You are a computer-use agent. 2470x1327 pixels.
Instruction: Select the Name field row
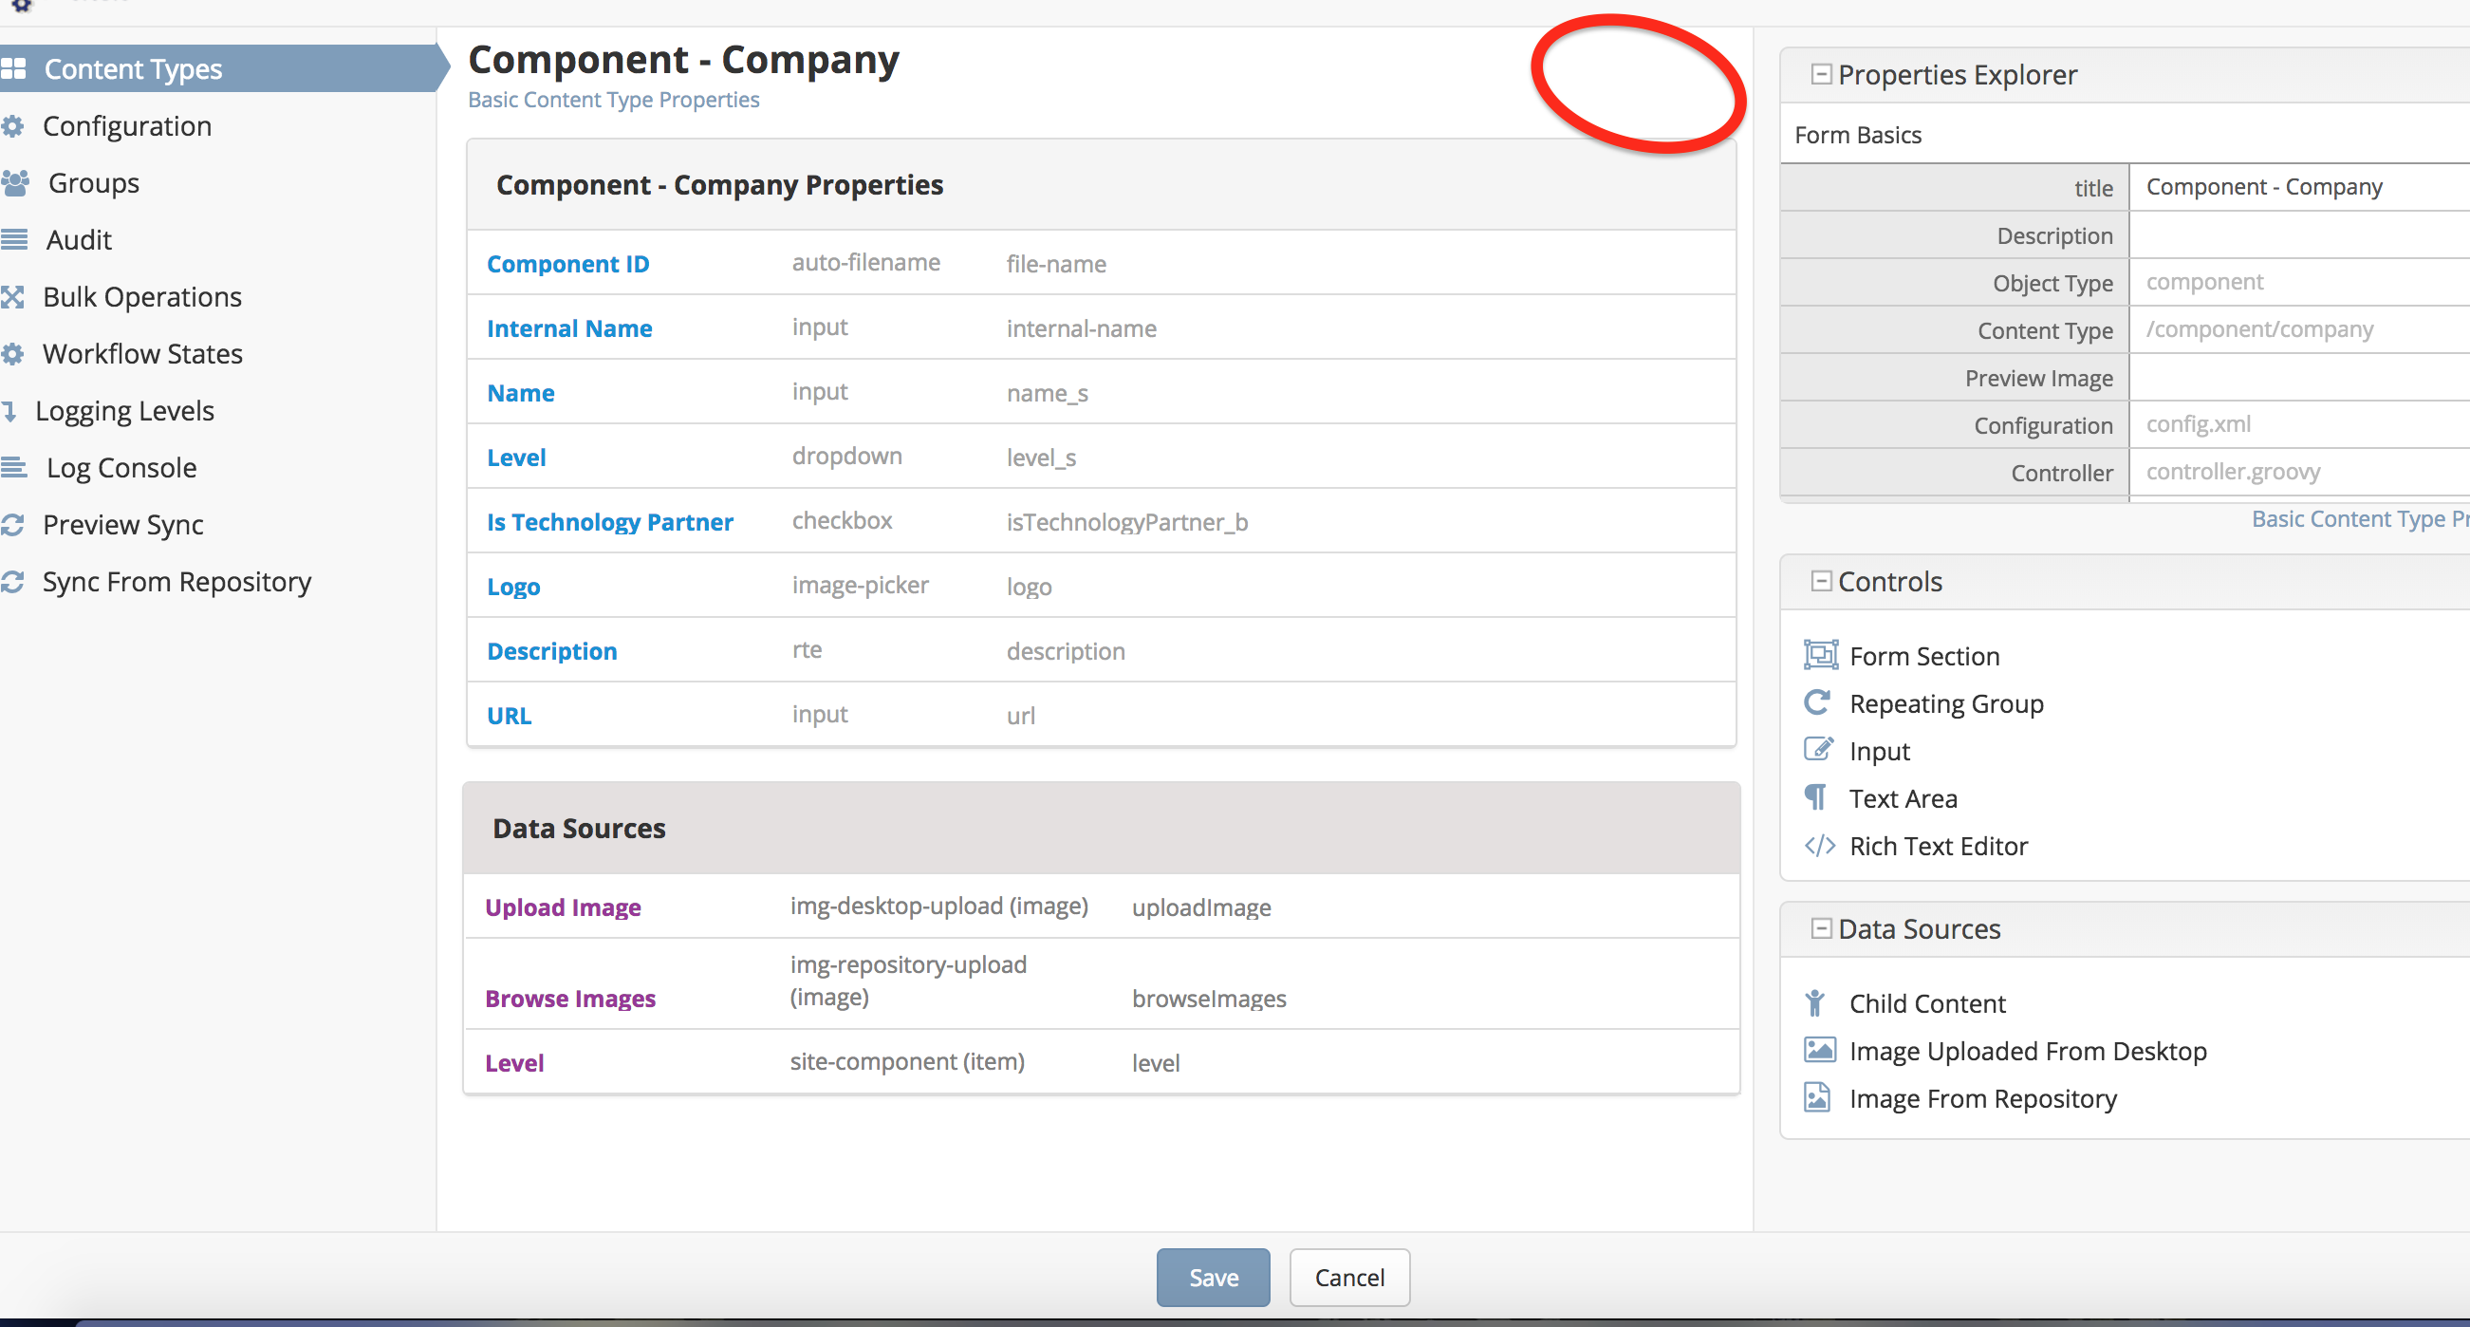[1101, 391]
